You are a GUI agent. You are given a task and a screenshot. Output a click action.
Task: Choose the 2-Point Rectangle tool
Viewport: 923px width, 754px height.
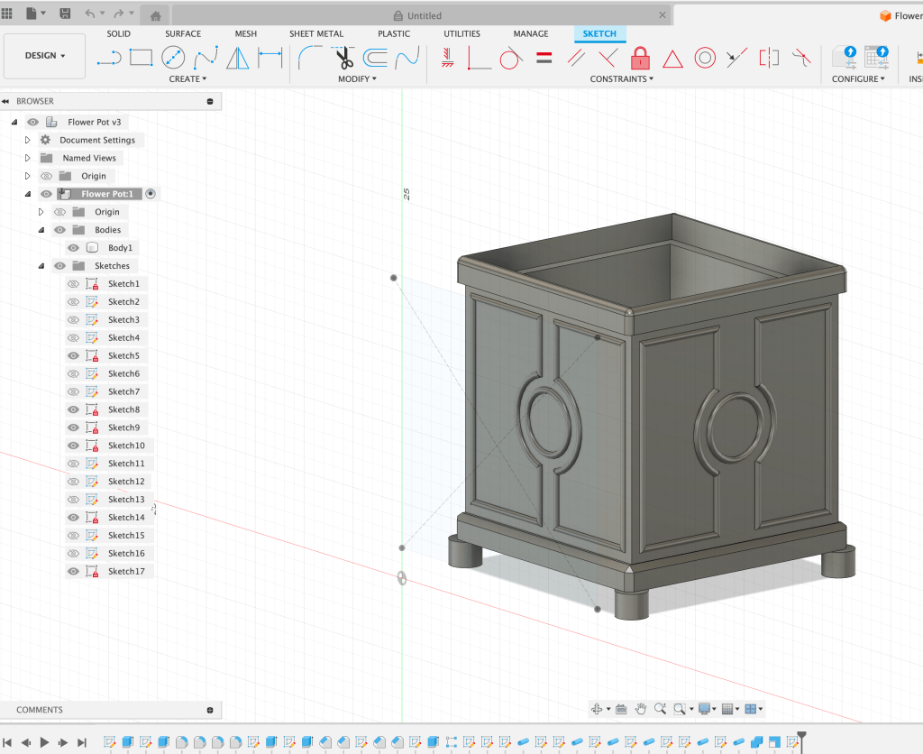point(141,58)
